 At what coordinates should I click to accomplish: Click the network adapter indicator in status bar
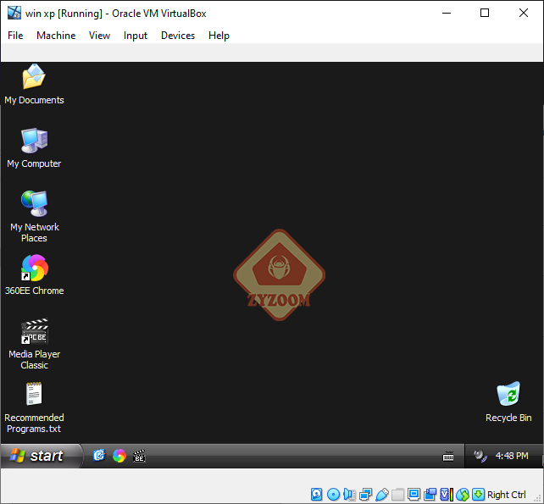click(365, 495)
